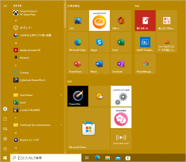Viewport: 186px width, 162px height.
Task: Launch the red 筆ぐるめ 26 tile
Action: coord(145,20)
